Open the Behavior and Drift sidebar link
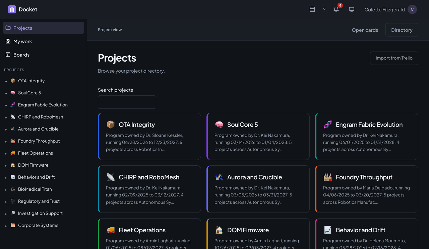The image size is (429, 249). tap(36, 177)
